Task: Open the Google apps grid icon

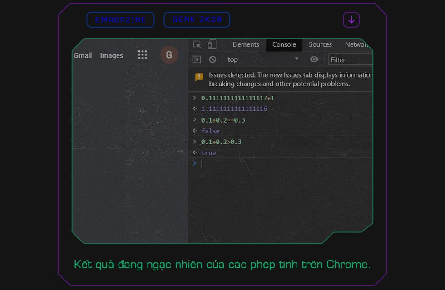Action: 143,54
